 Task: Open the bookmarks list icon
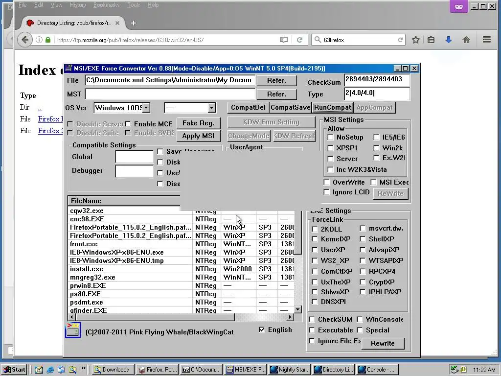431,40
